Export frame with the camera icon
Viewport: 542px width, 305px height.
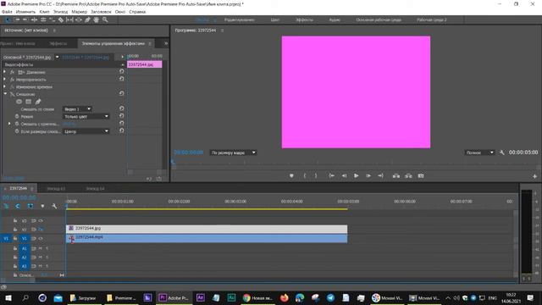[x=421, y=176]
